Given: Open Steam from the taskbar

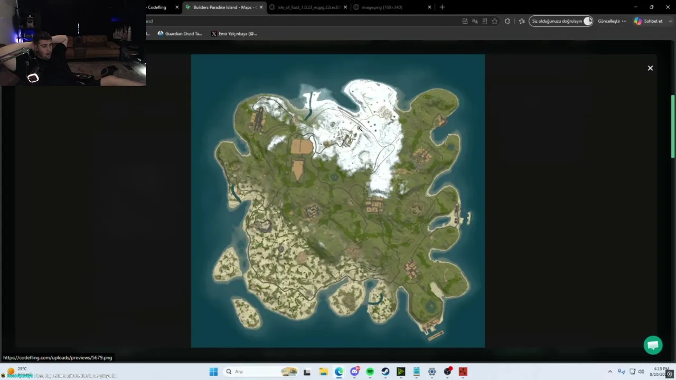Looking at the screenshot, I should [386, 372].
